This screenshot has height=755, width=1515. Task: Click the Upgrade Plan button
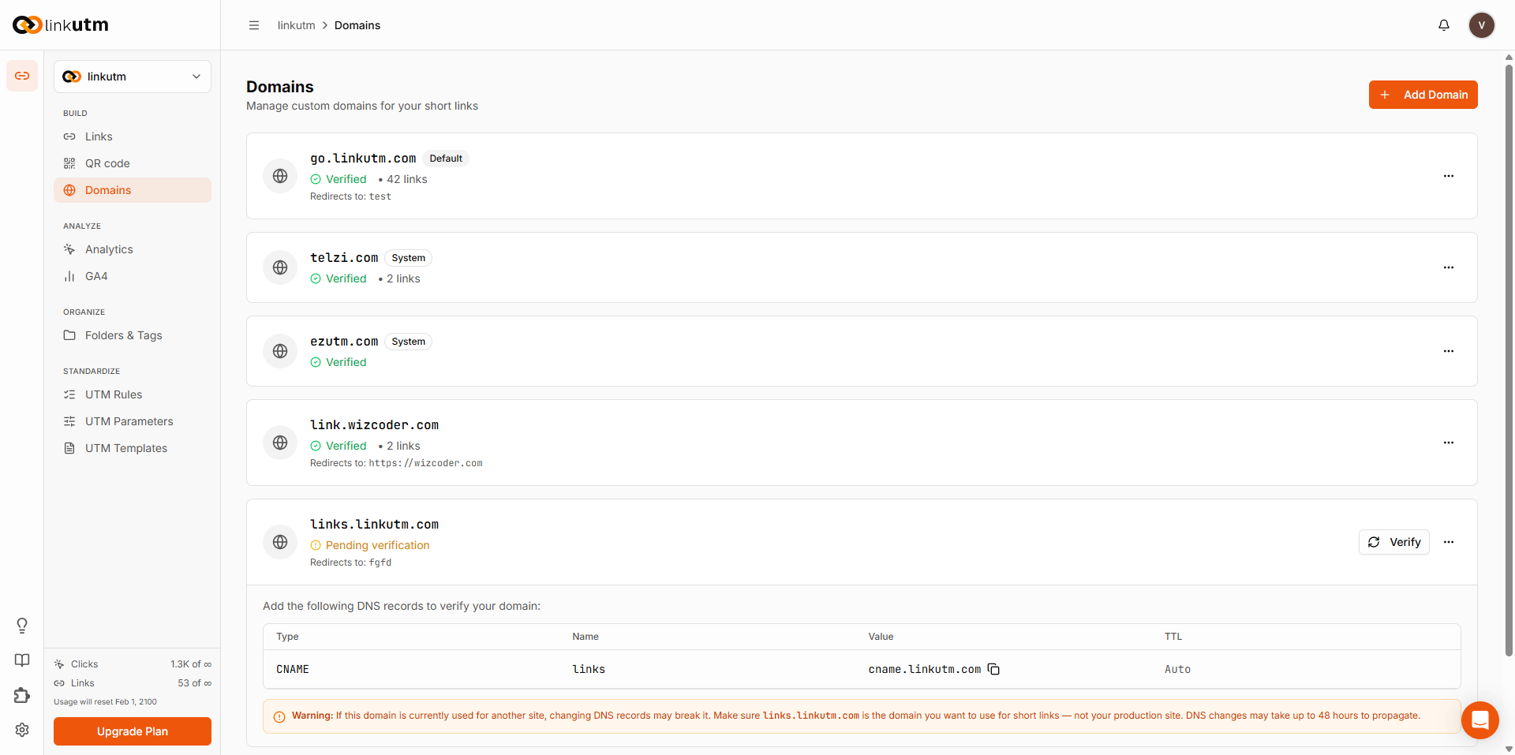(133, 731)
